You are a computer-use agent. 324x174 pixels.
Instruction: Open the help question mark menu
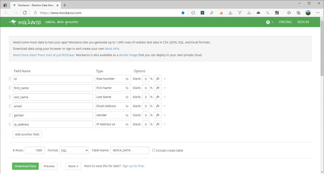(269, 22)
